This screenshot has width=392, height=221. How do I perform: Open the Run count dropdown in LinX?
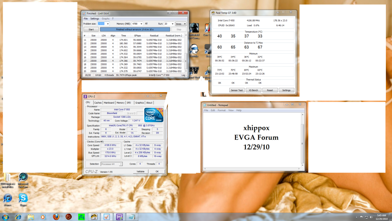tap(171, 24)
